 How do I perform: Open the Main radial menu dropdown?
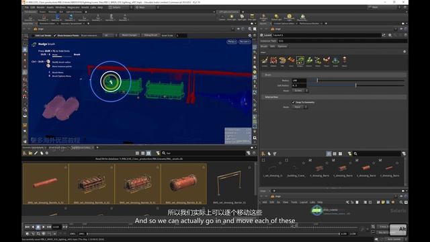tap(145, 7)
